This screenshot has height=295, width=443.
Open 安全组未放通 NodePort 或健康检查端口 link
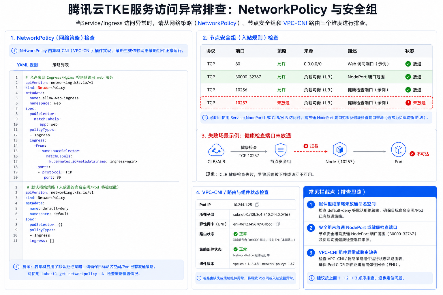[x=358, y=227]
